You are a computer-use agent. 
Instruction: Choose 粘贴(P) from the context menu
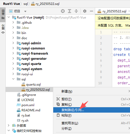click(x=91, y=115)
